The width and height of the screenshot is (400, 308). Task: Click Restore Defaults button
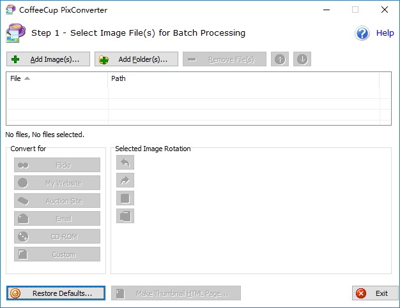[56, 293]
